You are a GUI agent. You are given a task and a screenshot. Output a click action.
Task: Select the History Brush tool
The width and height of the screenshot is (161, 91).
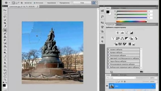point(5,40)
